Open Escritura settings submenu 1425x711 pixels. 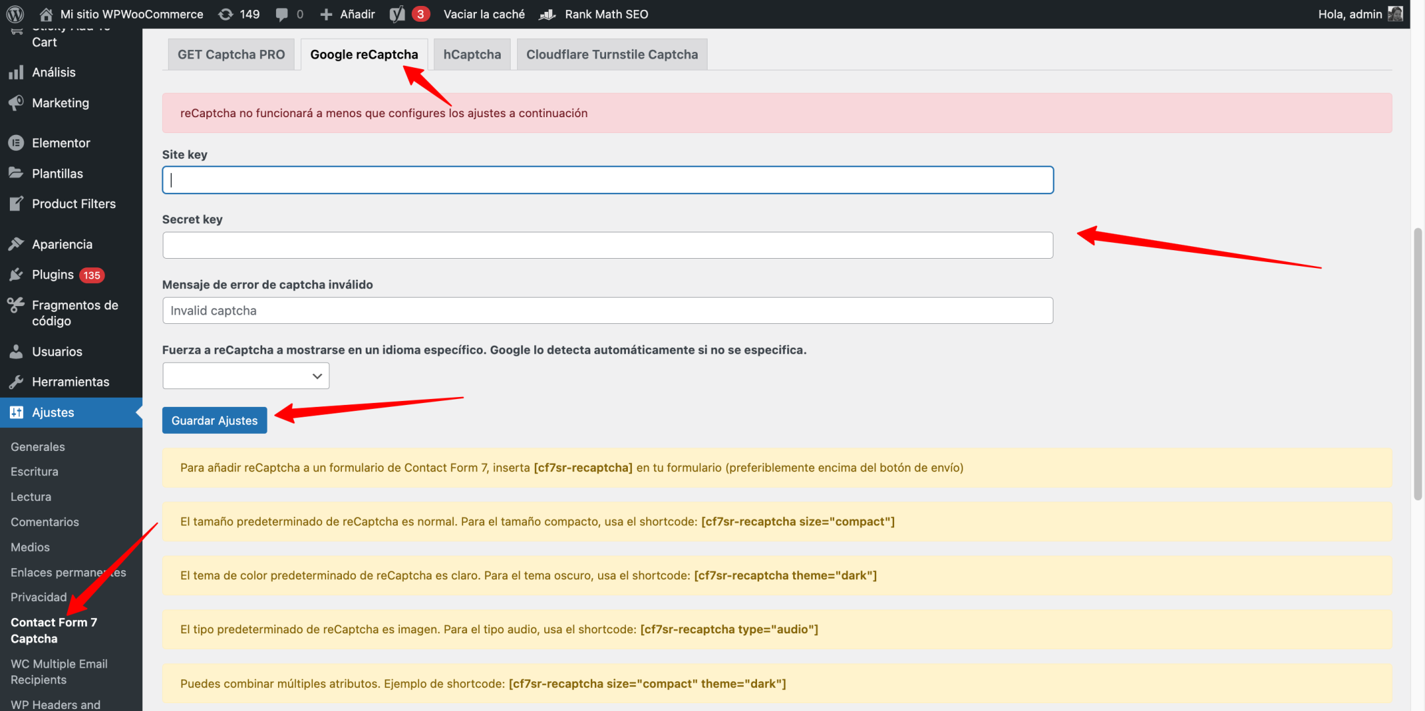click(34, 471)
